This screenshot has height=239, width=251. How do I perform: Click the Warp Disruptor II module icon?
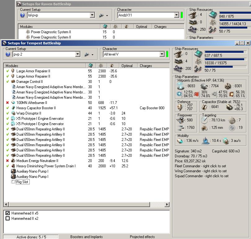coord(13,113)
